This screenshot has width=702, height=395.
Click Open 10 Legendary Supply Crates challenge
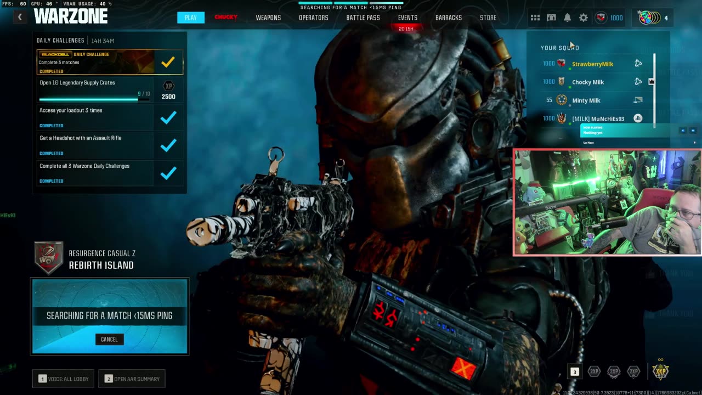(x=110, y=90)
